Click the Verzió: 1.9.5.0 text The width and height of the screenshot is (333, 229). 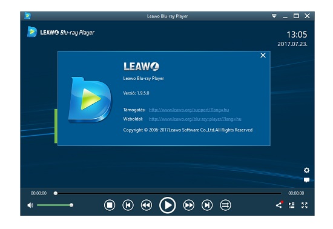pos(136,93)
